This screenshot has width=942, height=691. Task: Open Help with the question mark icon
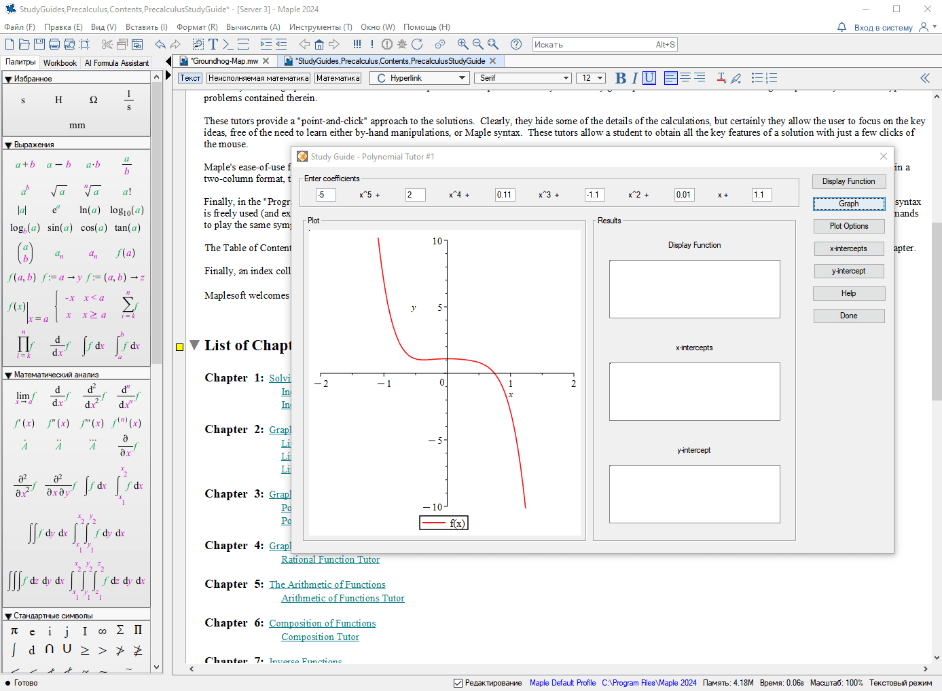[516, 44]
